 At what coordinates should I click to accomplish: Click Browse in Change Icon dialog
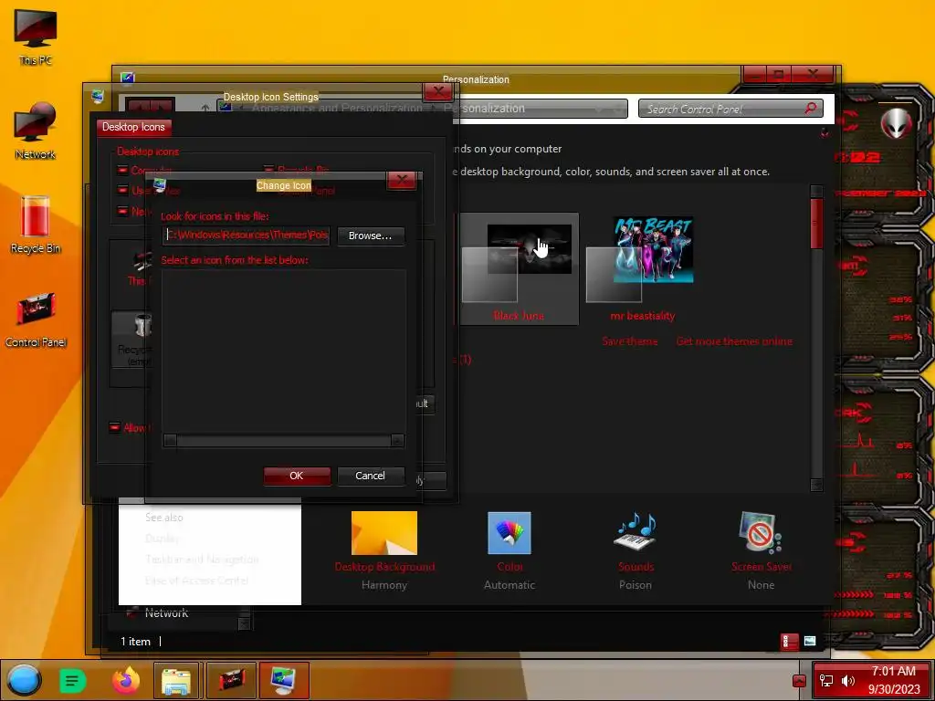(x=371, y=235)
